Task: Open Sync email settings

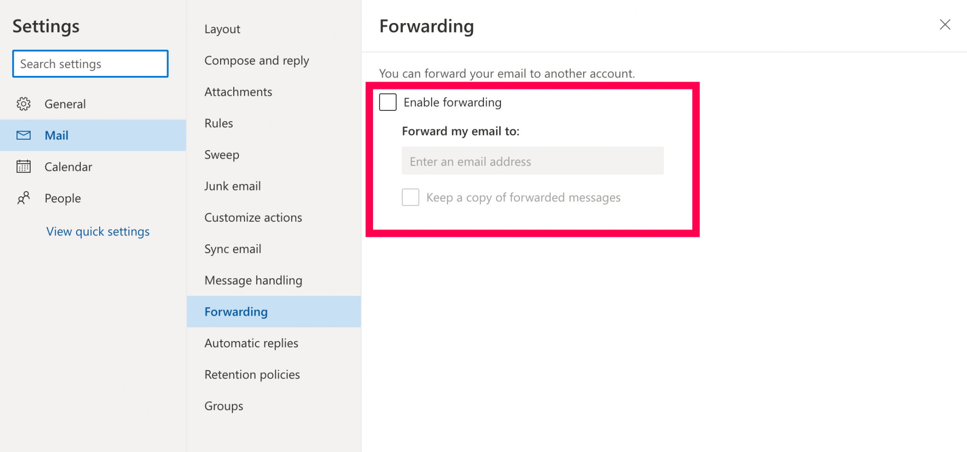Action: click(x=232, y=249)
